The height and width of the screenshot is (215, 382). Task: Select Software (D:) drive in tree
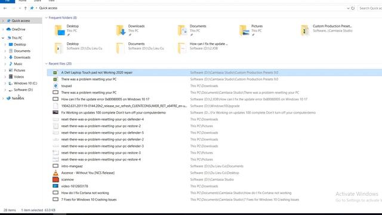pos(23,90)
